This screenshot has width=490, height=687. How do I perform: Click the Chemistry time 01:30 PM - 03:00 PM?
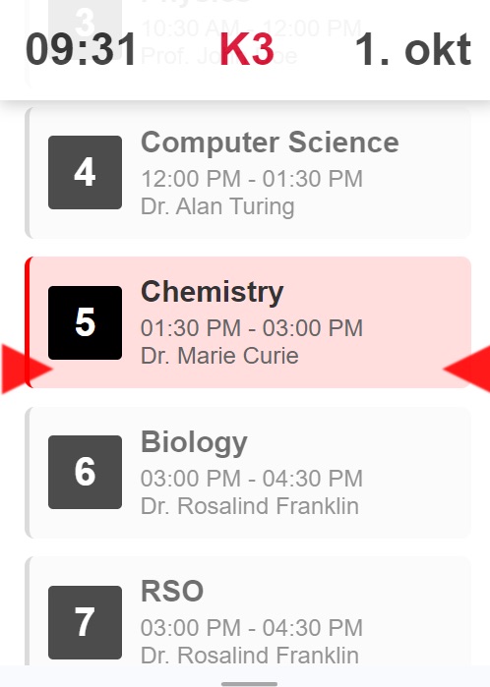(x=252, y=328)
